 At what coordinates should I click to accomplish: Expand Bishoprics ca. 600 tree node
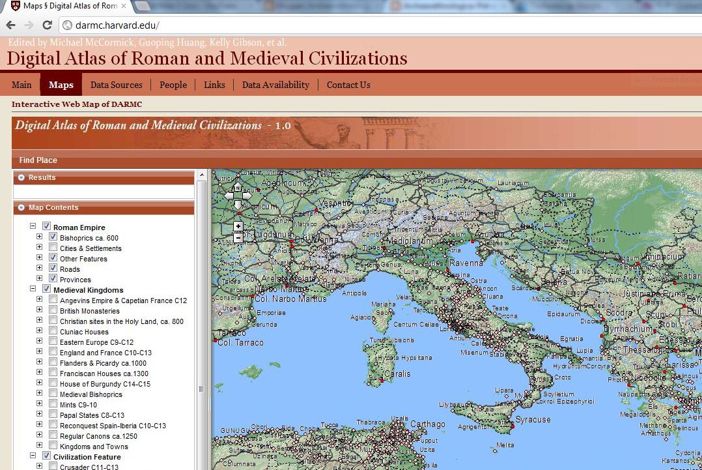(39, 237)
